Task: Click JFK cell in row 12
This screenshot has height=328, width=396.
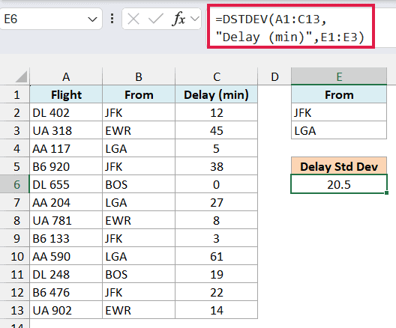Action: point(139,293)
